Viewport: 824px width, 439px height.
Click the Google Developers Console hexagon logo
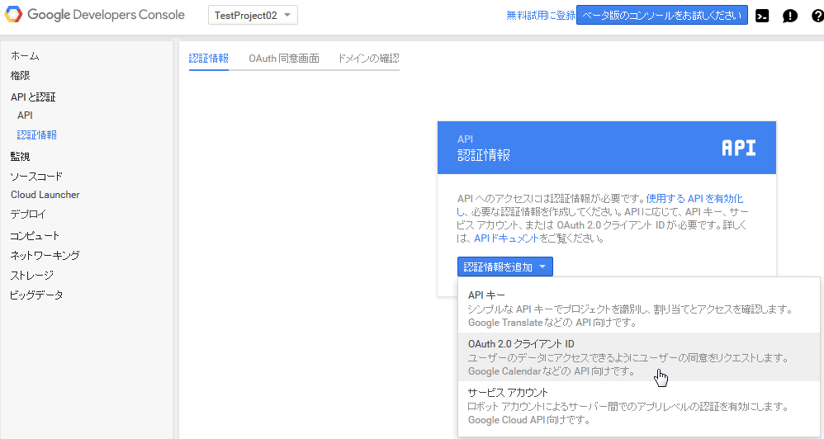coord(14,14)
